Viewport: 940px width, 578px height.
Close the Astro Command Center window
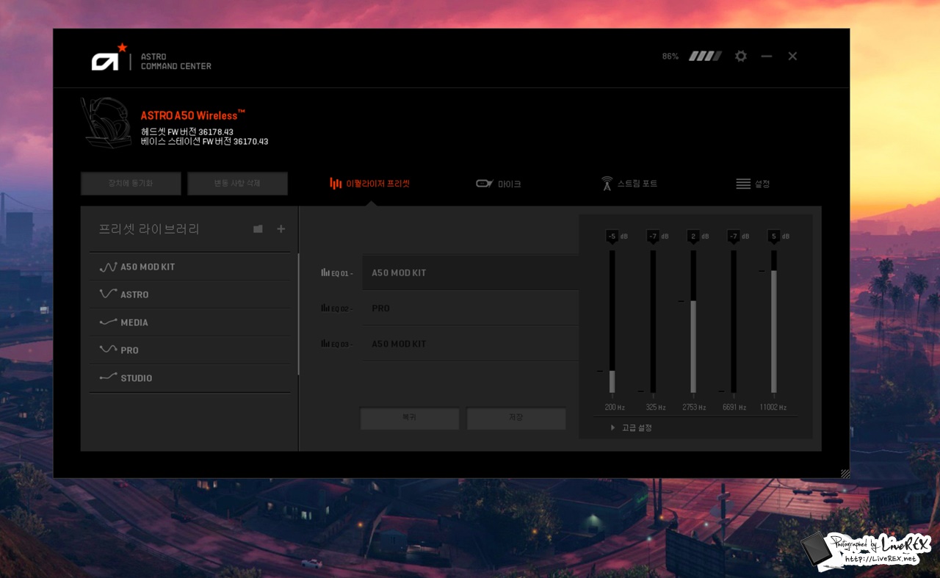[x=792, y=56]
